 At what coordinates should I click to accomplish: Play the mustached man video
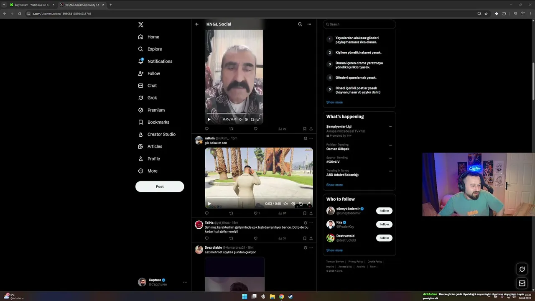coord(209,119)
